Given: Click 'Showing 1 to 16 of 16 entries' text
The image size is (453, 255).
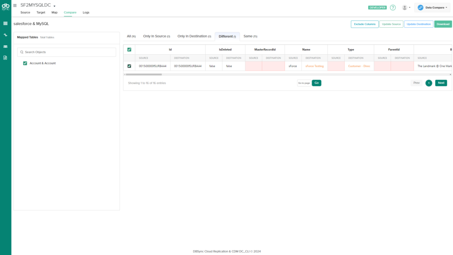Looking at the screenshot, I should click(x=147, y=83).
